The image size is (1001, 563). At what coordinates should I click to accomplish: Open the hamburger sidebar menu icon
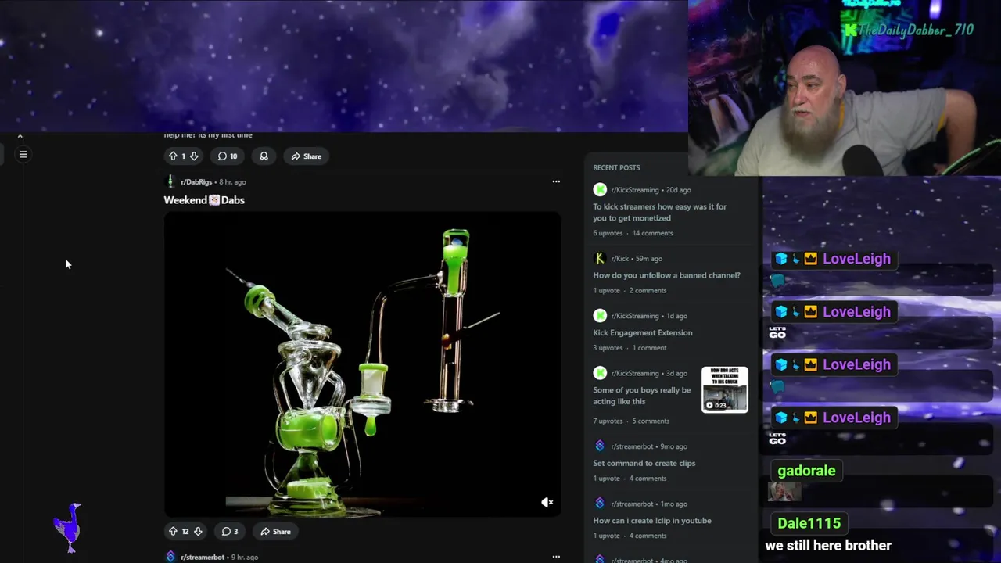click(23, 155)
